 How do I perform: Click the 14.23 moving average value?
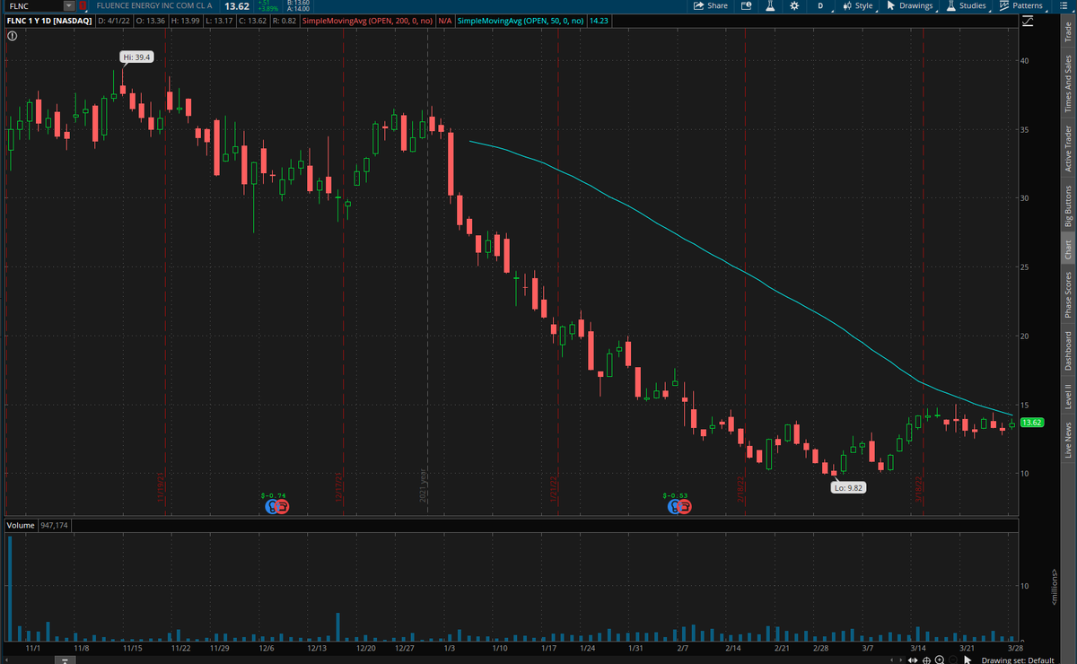(x=600, y=19)
